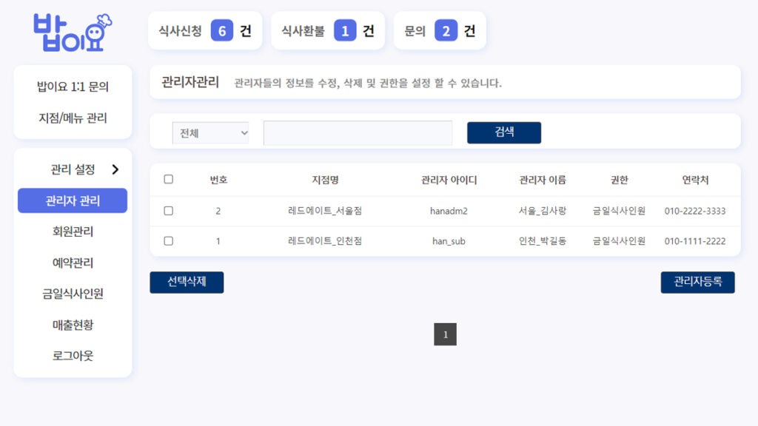The height and width of the screenshot is (426, 758).
Task: Expand the 관리 설정 chevron arrow
Action: [x=115, y=169]
